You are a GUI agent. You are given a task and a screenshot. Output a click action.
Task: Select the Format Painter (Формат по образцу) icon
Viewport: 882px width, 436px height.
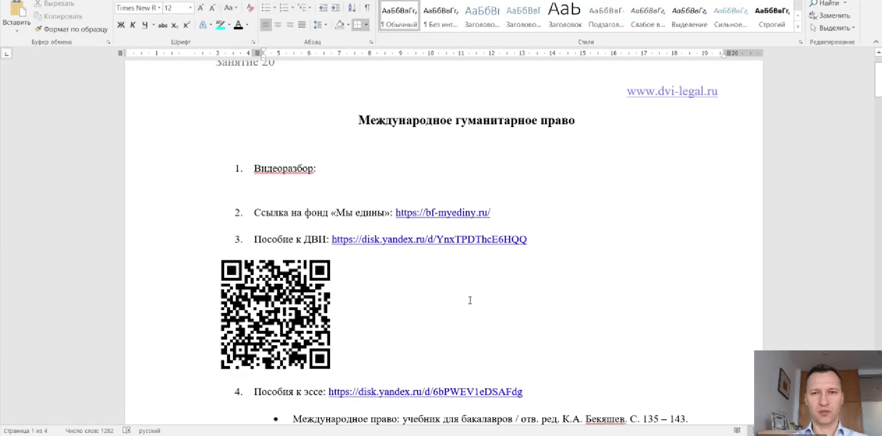click(x=39, y=29)
